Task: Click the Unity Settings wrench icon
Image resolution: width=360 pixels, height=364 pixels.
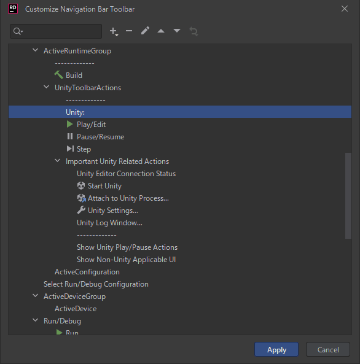Action: pyautogui.click(x=81, y=211)
